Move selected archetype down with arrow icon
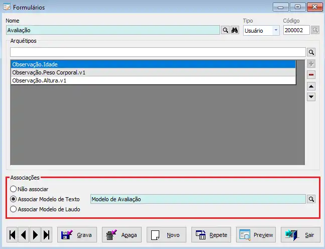Image resolution: width=325 pixels, height=249 pixels. (311, 97)
